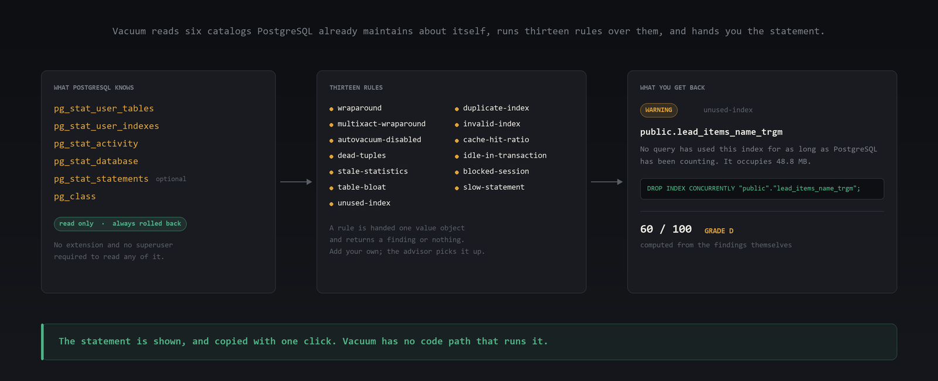938x381 pixels.
Task: Click the pg_stat_user_tables catalog name
Action: click(104, 108)
